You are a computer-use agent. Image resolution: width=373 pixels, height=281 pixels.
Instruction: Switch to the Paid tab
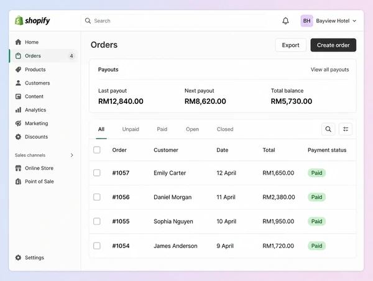click(162, 129)
